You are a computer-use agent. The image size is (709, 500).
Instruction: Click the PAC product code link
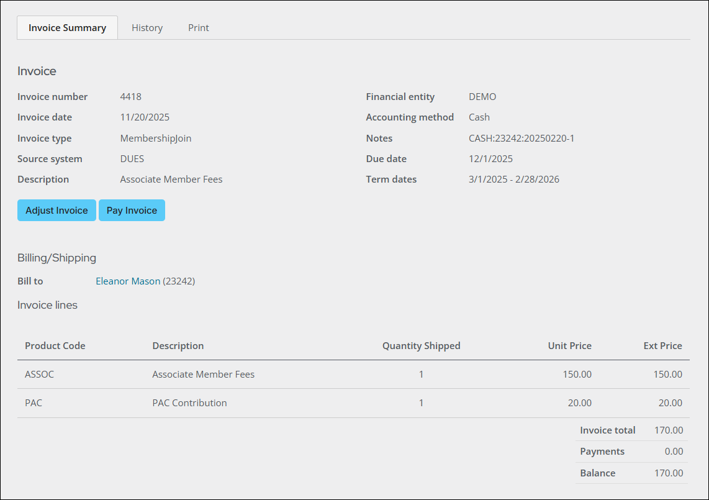pyautogui.click(x=34, y=402)
